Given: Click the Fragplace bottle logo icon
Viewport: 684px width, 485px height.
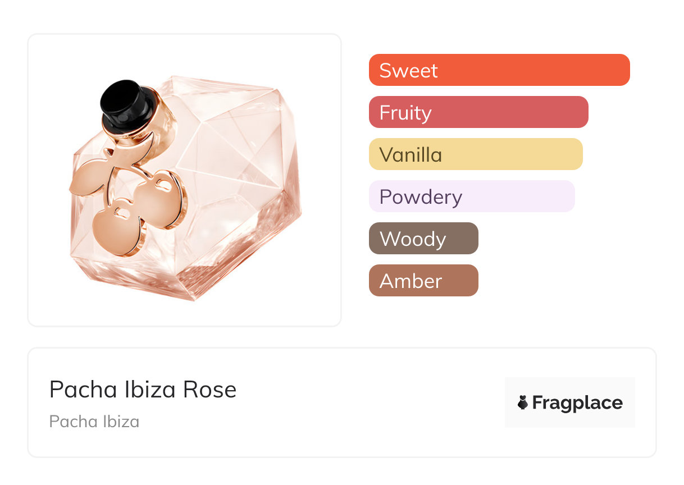Looking at the screenshot, I should point(523,402).
